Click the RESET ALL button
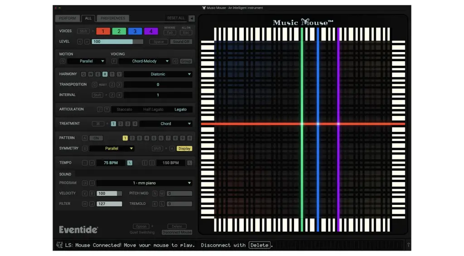The width and height of the screenshot is (464, 256). click(x=176, y=18)
